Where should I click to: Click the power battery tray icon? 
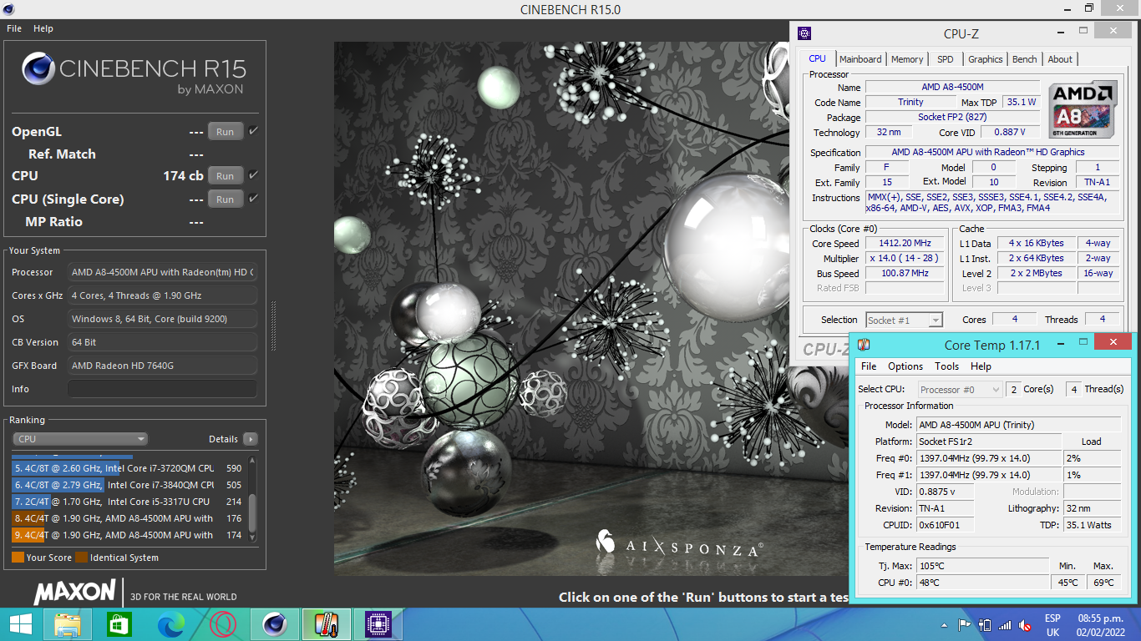pyautogui.click(x=985, y=625)
